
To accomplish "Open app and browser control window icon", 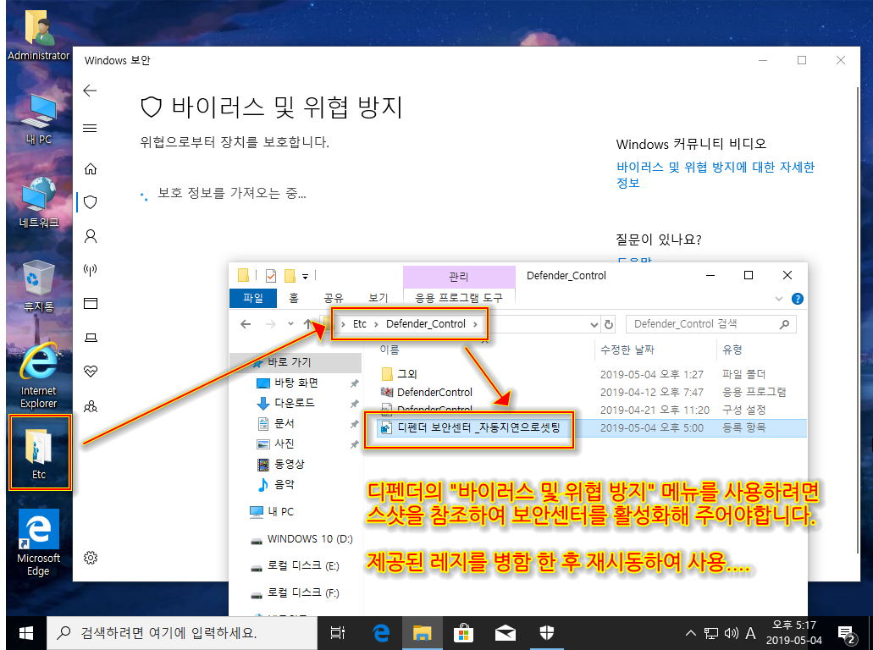I will coord(91,303).
